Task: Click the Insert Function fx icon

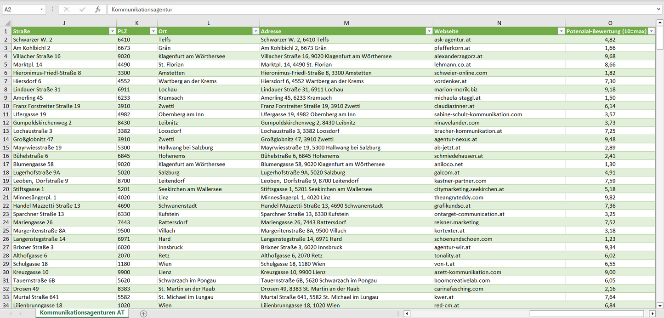Action: click(97, 9)
